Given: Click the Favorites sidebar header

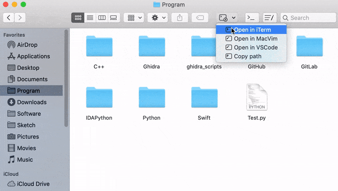Looking at the screenshot, I should click(x=14, y=35).
